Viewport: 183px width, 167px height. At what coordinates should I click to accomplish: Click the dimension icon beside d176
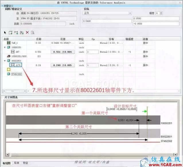click(x=13, y=65)
